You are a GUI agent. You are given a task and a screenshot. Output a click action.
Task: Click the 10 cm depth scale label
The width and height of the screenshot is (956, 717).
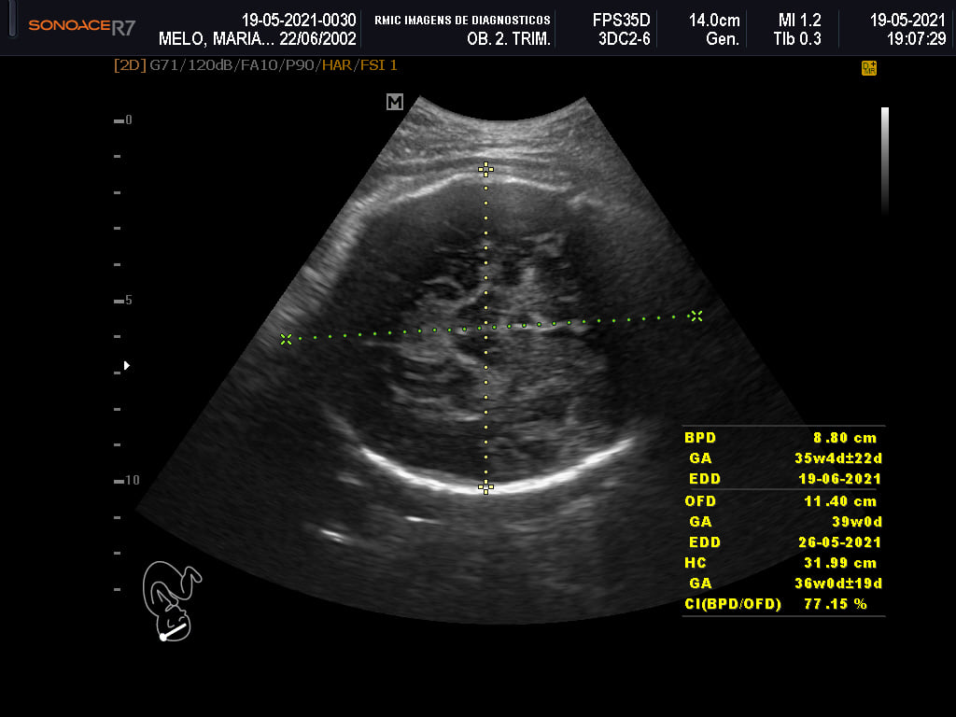point(132,481)
